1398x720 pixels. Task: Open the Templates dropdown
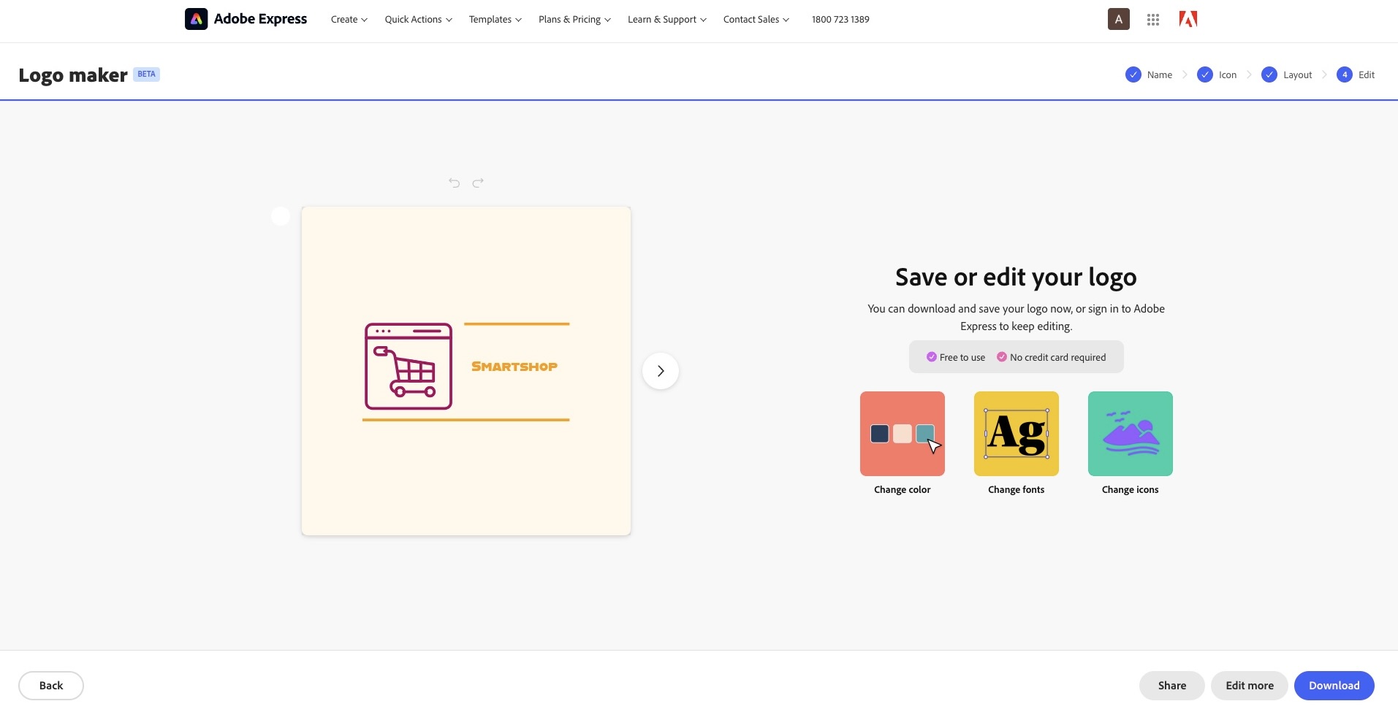(x=495, y=19)
